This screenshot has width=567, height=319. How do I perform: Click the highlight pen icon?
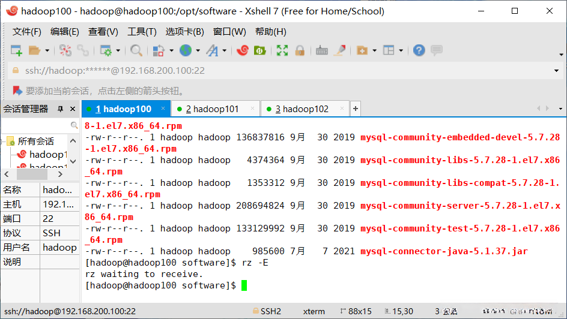point(339,50)
